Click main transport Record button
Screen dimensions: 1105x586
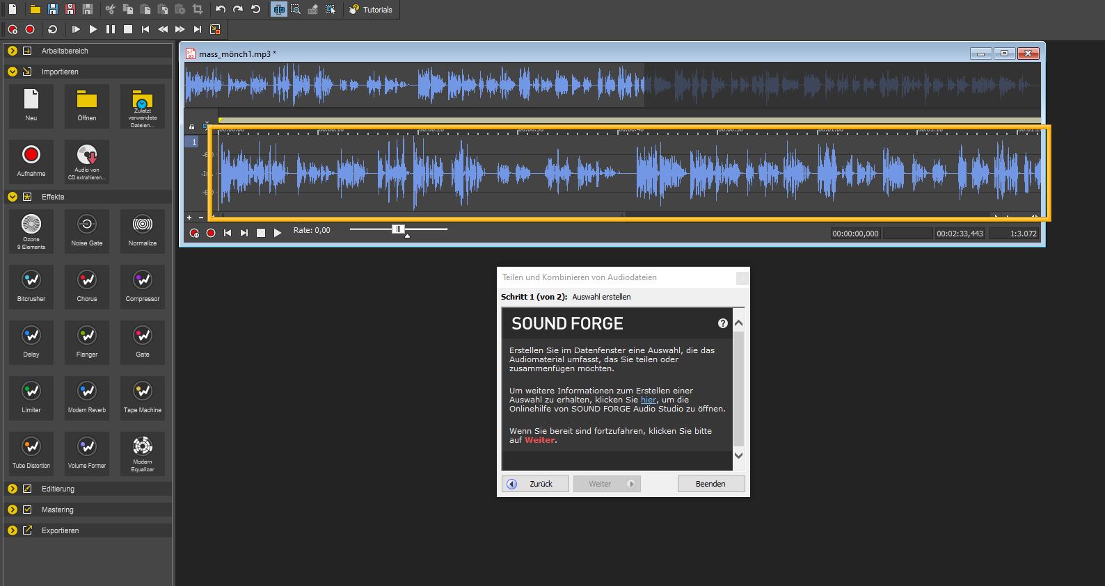coord(30,29)
